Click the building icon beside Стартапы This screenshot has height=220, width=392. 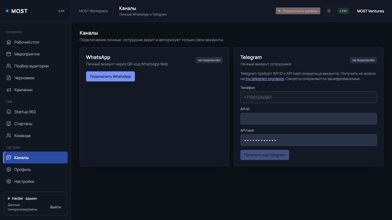pos(9,124)
